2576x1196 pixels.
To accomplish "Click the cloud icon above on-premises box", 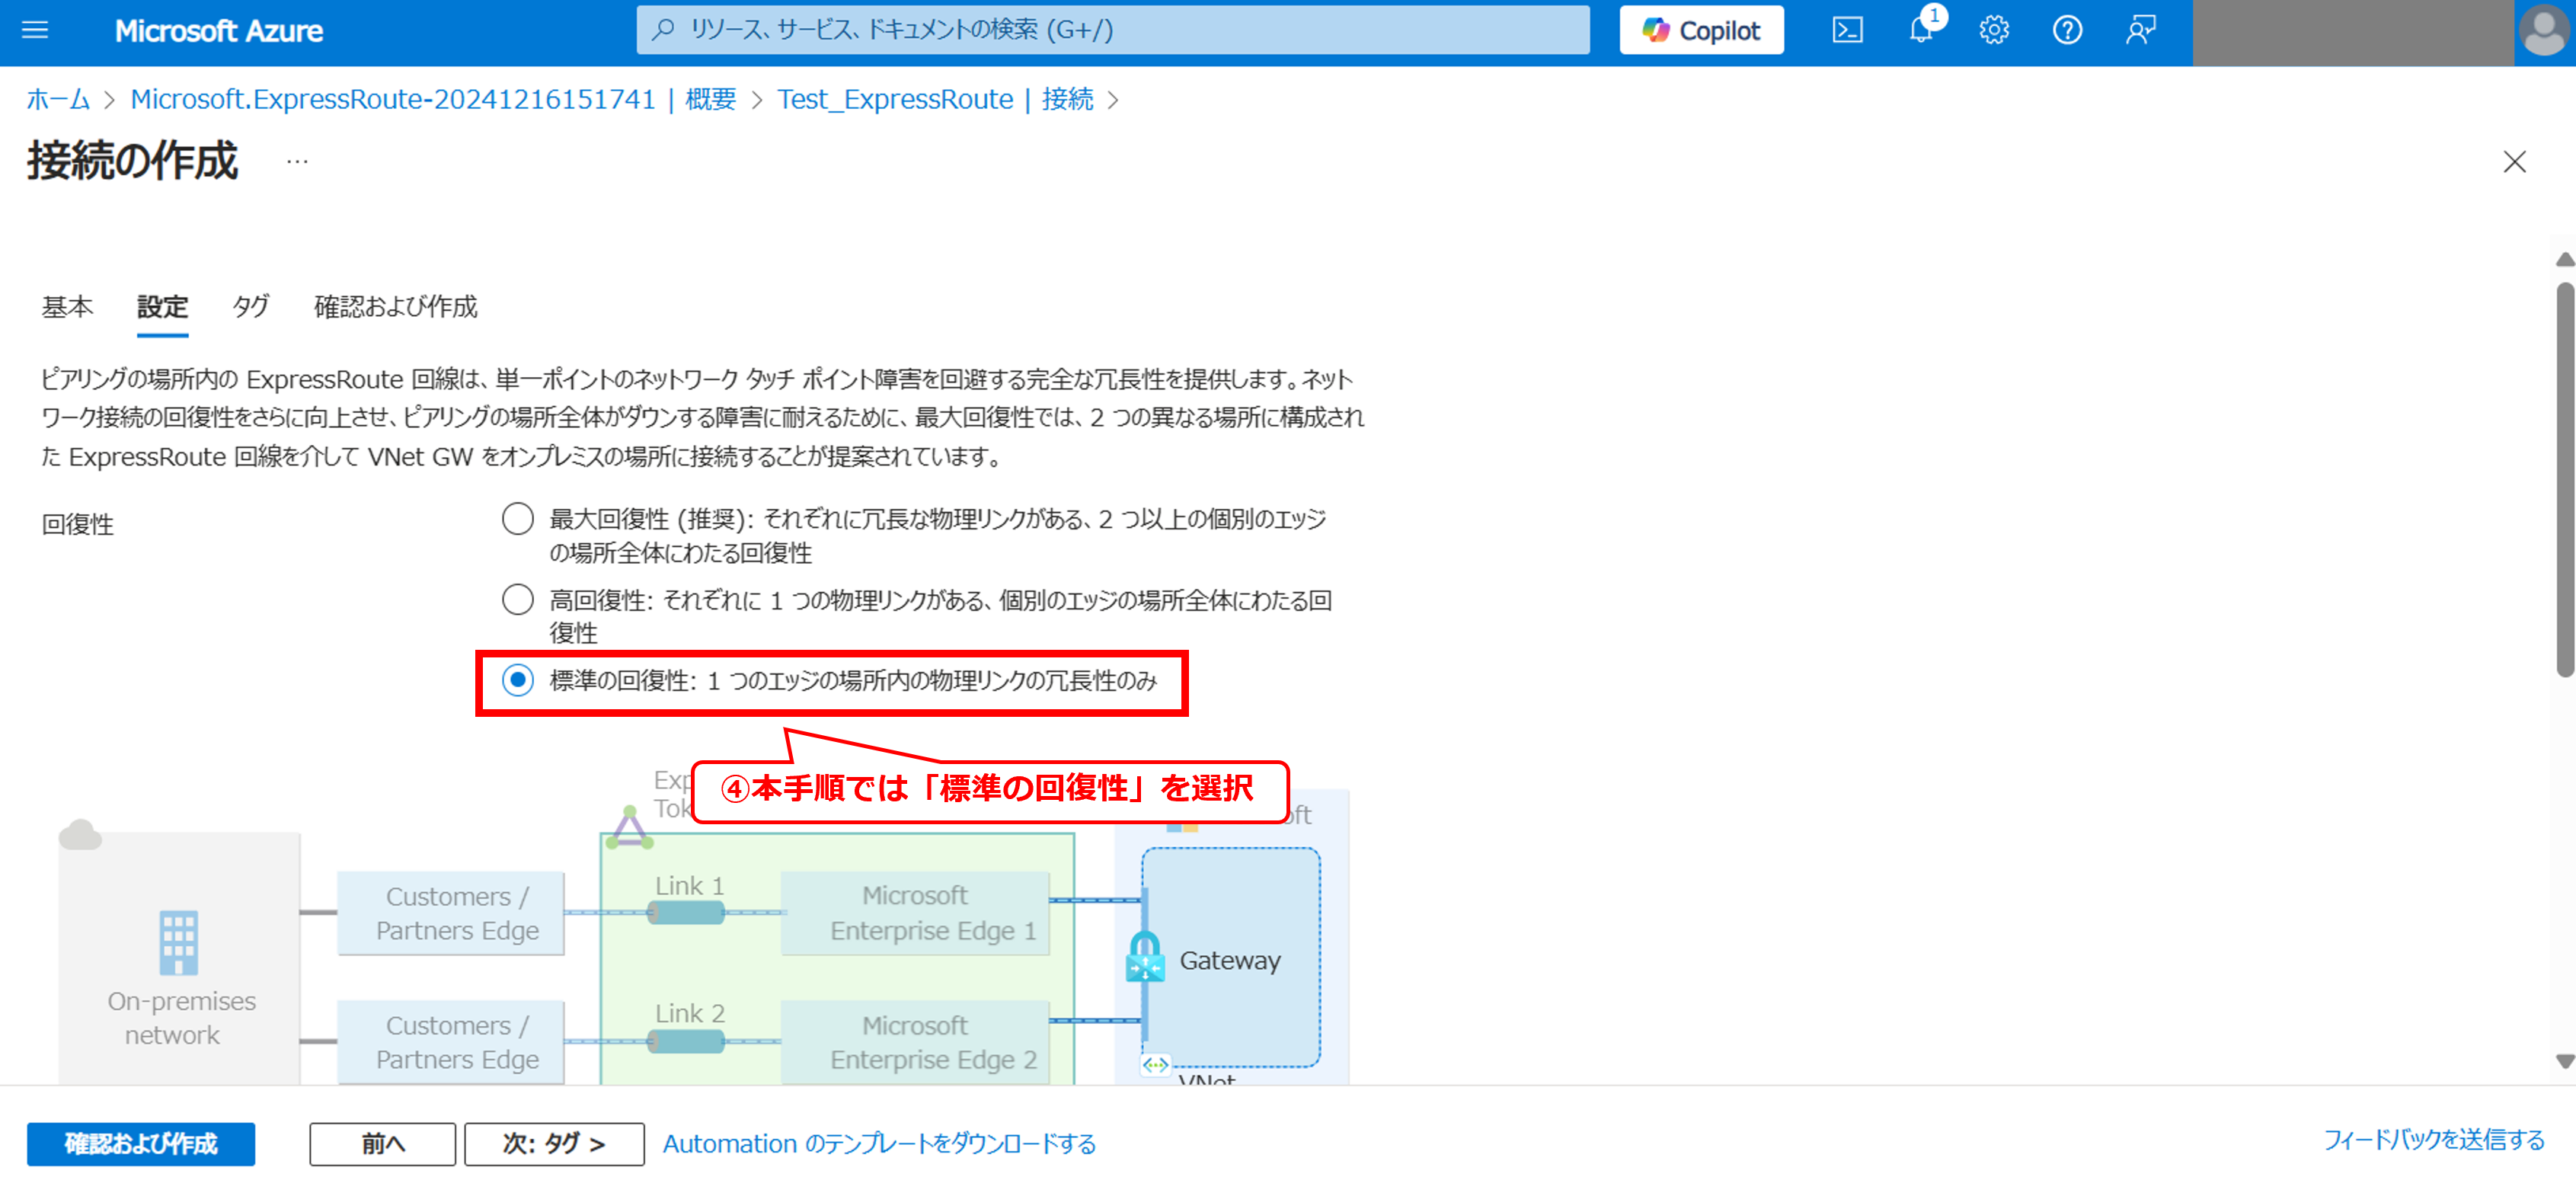I will (81, 835).
